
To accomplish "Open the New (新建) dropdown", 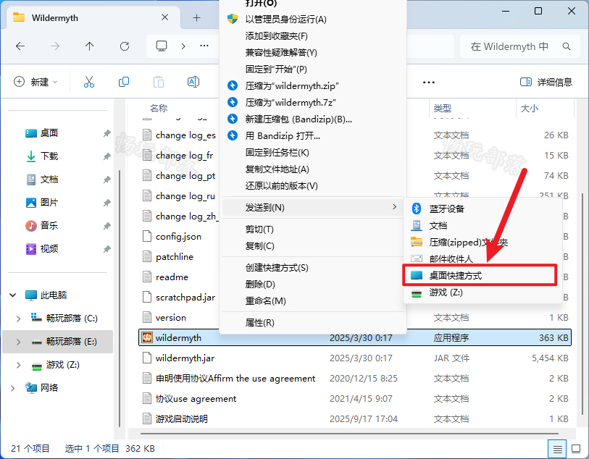I will (35, 82).
